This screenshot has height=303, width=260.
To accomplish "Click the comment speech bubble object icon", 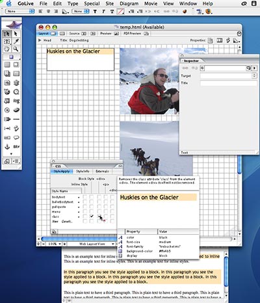I will 16,138.
